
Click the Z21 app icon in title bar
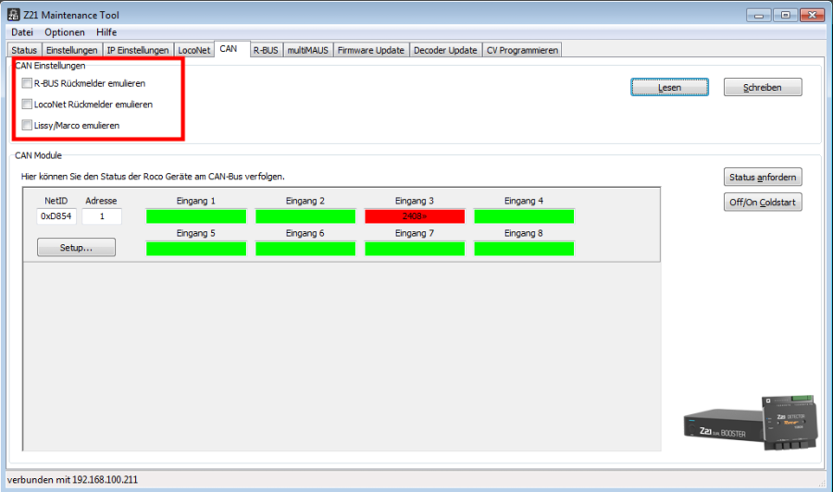14,15
